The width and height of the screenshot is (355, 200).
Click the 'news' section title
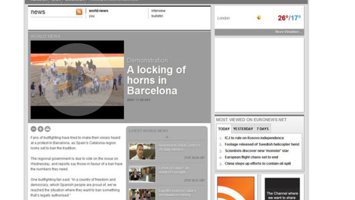pos(38,12)
